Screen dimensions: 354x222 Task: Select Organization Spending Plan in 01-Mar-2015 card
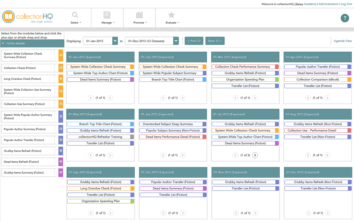click(245, 80)
